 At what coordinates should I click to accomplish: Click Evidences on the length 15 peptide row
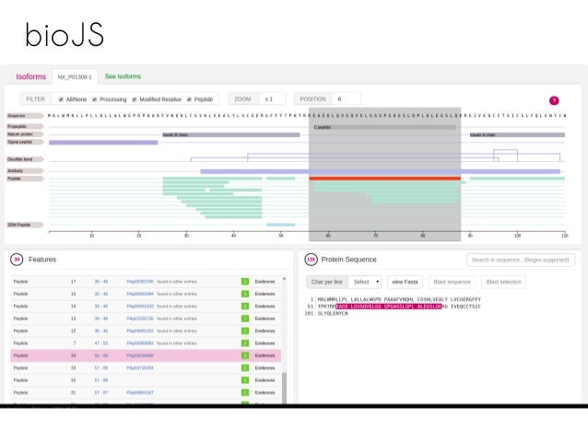pyautogui.click(x=265, y=294)
